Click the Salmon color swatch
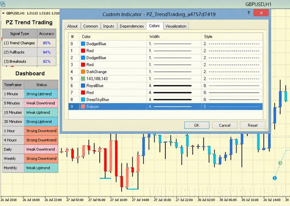290x206 pixels. 83,106
